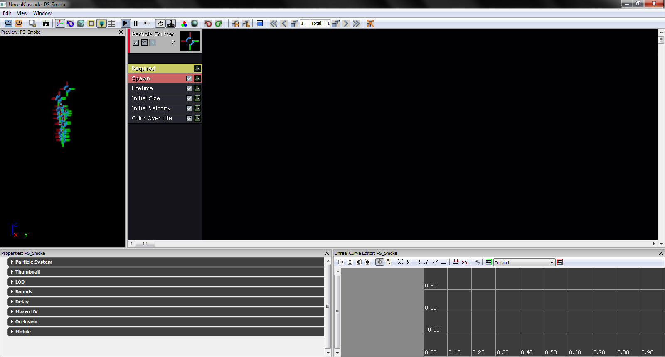Screen dimensions: 665x357
Task: Click the RGB color circles icon
Action: [184, 23]
